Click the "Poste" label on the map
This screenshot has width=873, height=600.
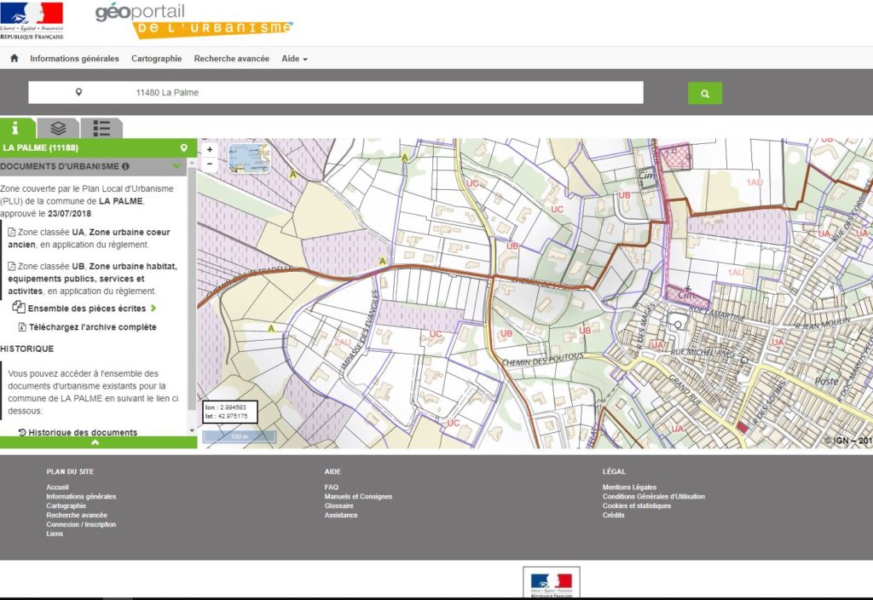[826, 381]
